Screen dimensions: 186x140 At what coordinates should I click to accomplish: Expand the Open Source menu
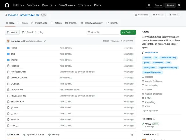[67, 5]
